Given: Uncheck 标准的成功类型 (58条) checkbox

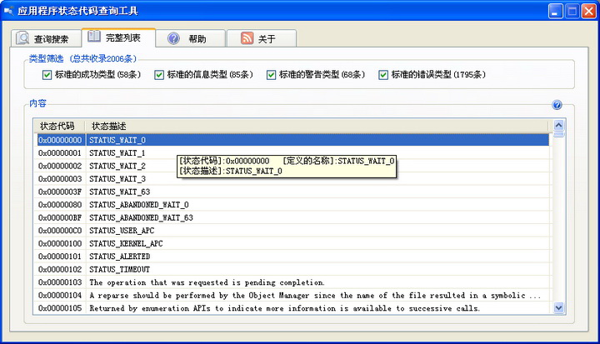Looking at the screenshot, I should [47, 75].
